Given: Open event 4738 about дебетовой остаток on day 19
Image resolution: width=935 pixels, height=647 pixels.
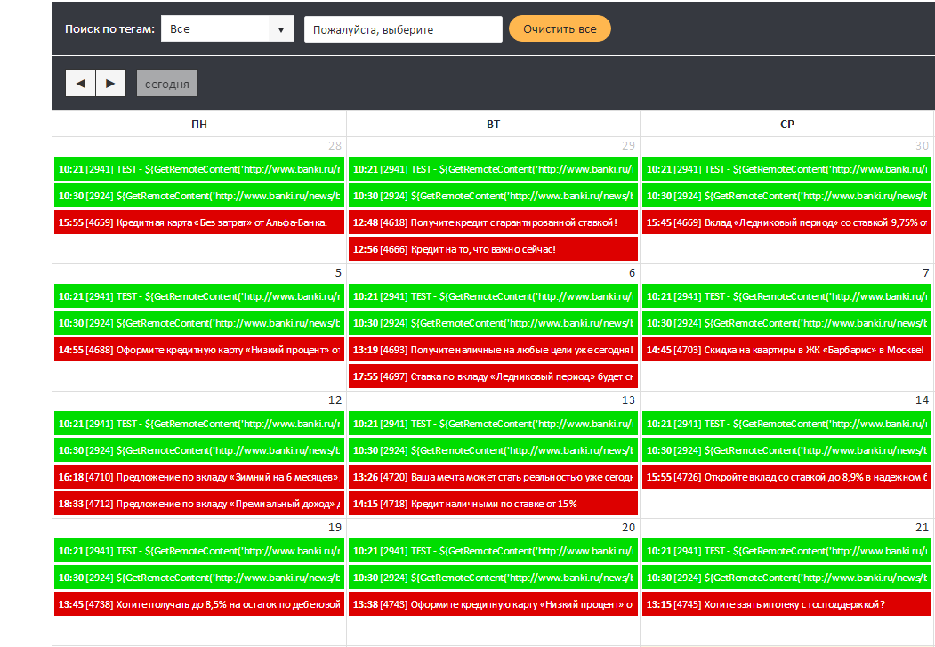Looking at the screenshot, I should tap(199, 604).
